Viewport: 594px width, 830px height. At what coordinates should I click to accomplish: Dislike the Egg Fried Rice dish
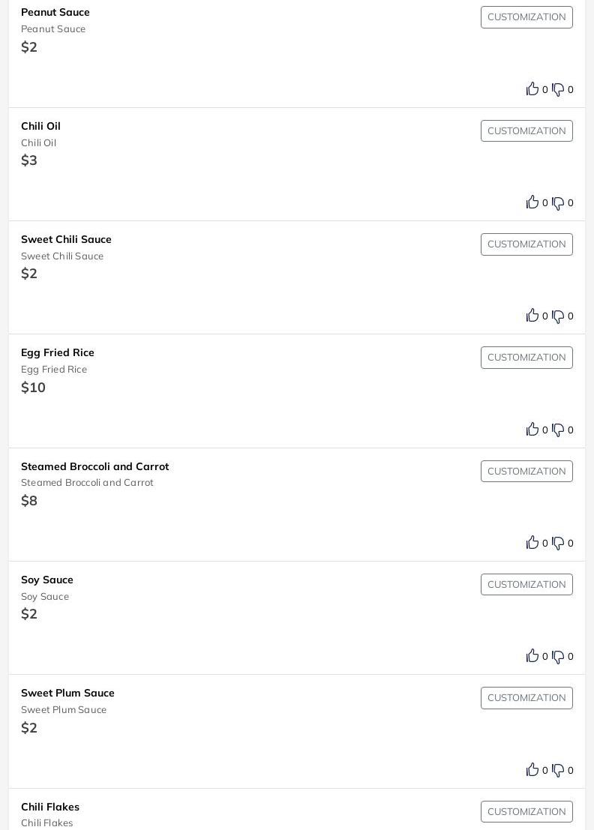(x=558, y=430)
